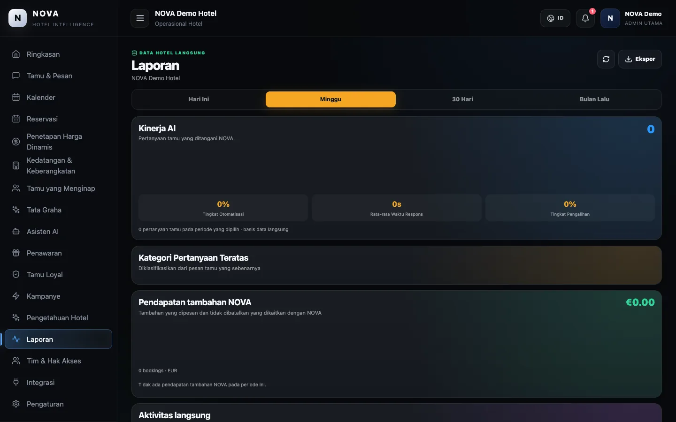
Task: Toggle the sidebar hamburger menu
Action: tap(140, 18)
